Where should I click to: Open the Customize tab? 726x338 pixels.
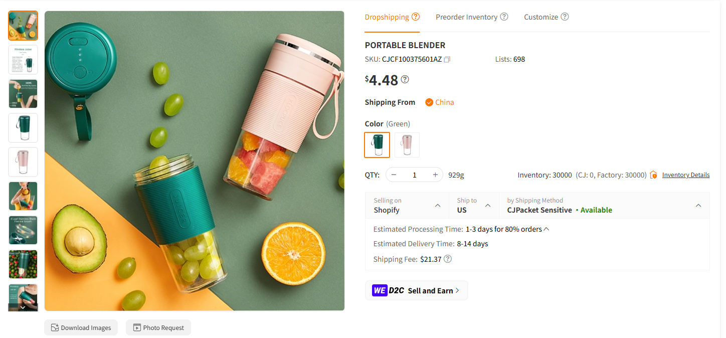(540, 17)
